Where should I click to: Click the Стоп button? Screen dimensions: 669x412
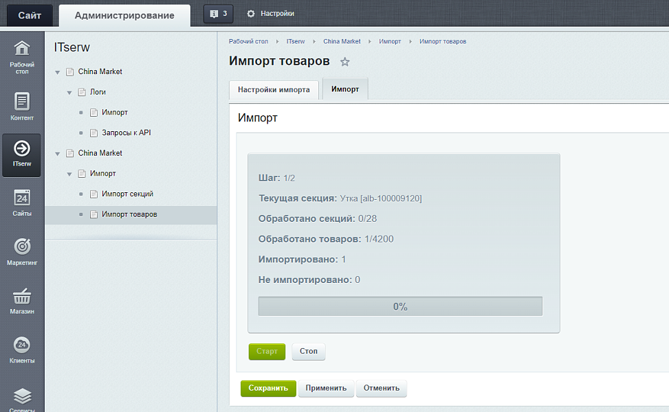308,352
